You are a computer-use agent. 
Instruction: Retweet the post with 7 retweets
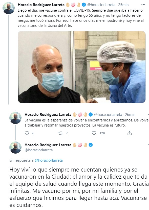(60, 133)
